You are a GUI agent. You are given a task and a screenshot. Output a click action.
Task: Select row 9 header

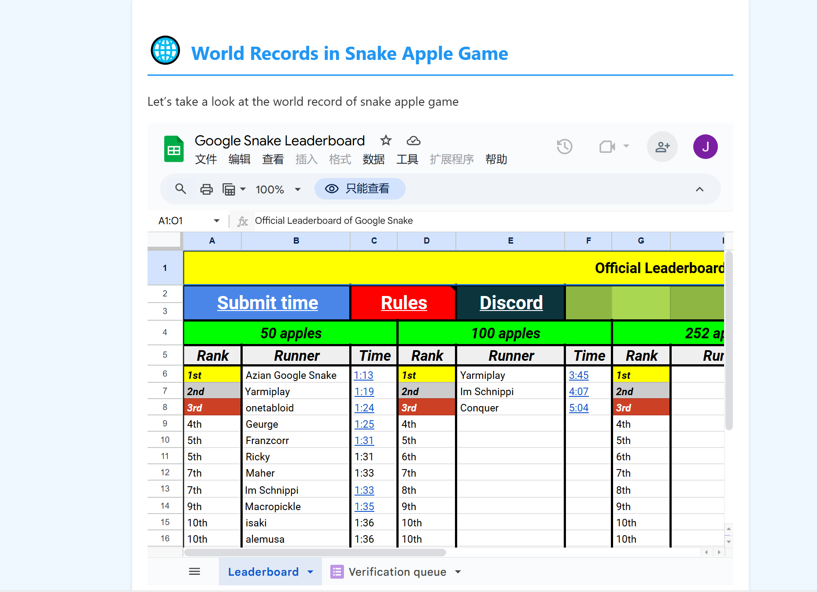pyautogui.click(x=165, y=423)
